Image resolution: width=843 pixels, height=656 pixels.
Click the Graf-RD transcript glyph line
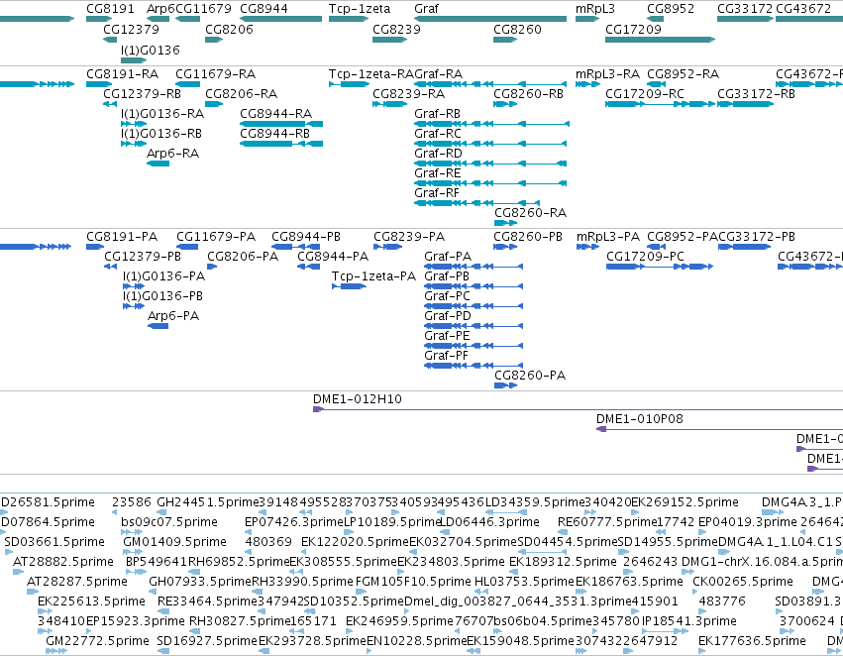490,164
